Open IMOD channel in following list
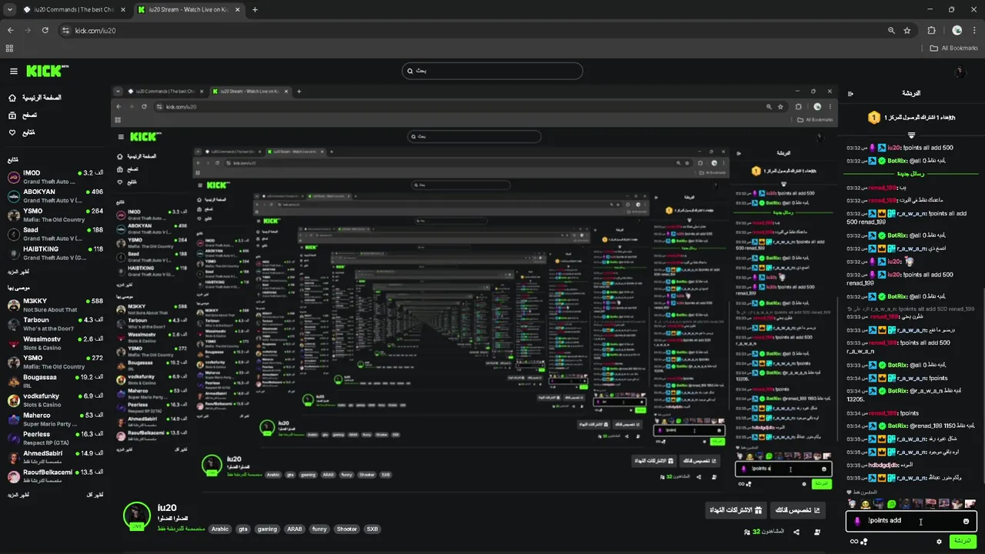This screenshot has width=985, height=554. [54, 177]
